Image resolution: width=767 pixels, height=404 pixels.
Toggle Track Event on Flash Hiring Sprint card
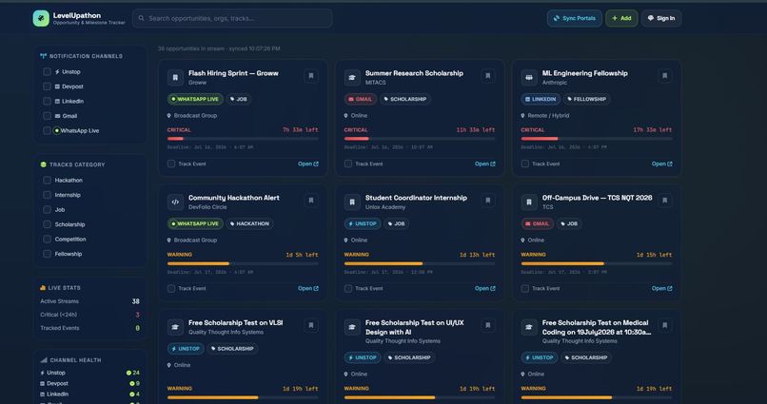pos(171,164)
